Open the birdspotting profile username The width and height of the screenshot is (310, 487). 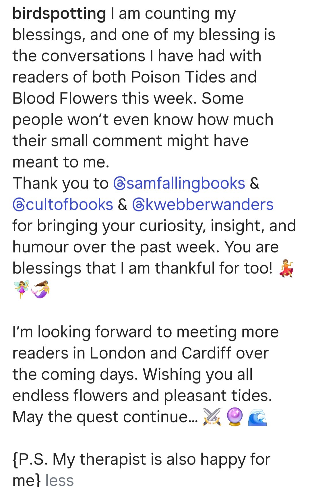[x=59, y=14]
